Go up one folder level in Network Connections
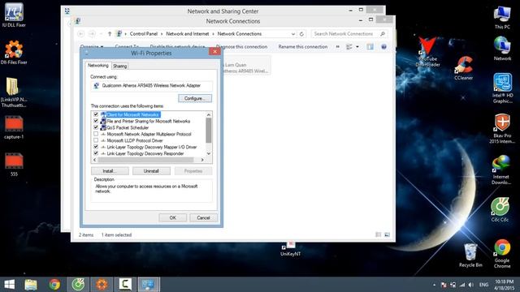Screen dimensions: 520x292 (110, 34)
